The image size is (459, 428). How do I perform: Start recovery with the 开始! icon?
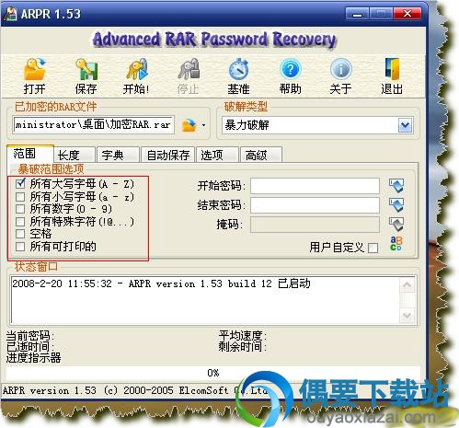tap(137, 69)
